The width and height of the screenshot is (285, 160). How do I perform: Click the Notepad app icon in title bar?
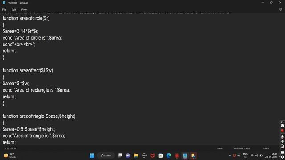click(4, 3)
